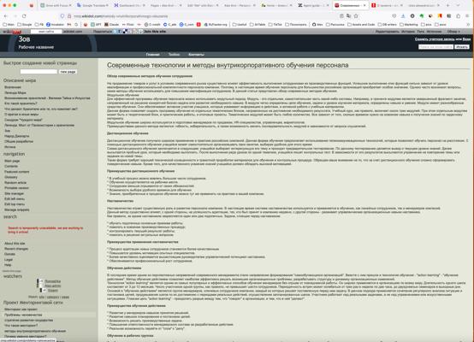This screenshot has height=342, width=474.
Task: Click the shield tracking protection icon
Action: (x=62, y=16)
